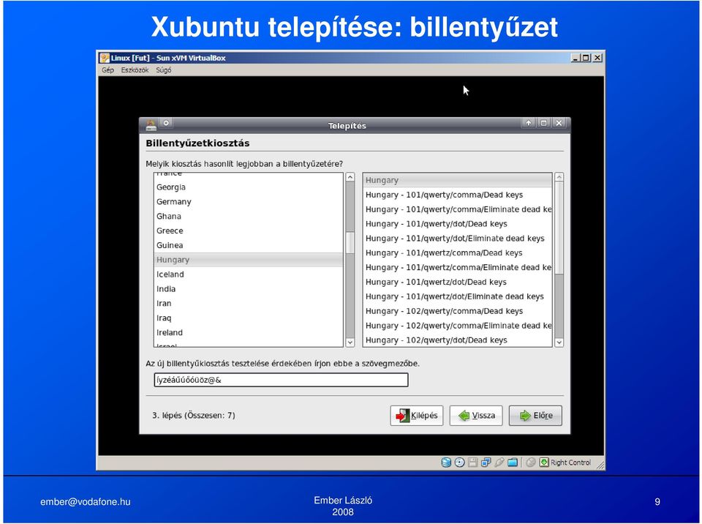Select Hungary - 101/qwertz/comma/Dead keys
Viewport: 702px width, 524px height.
(458, 252)
